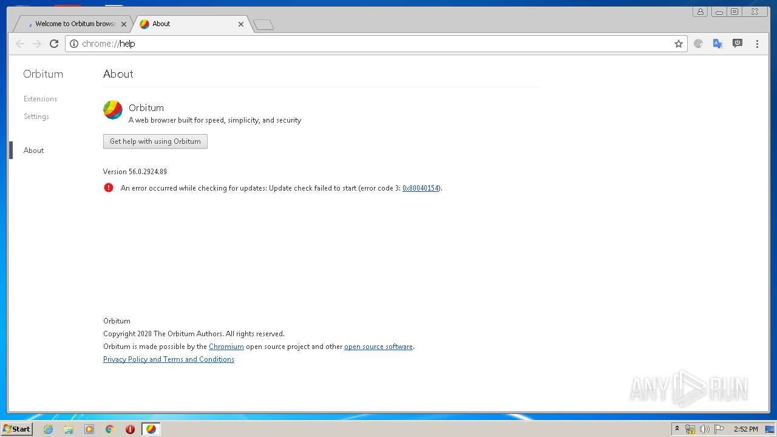Open the media player taskbar icon
The width and height of the screenshot is (777, 437).
89,429
